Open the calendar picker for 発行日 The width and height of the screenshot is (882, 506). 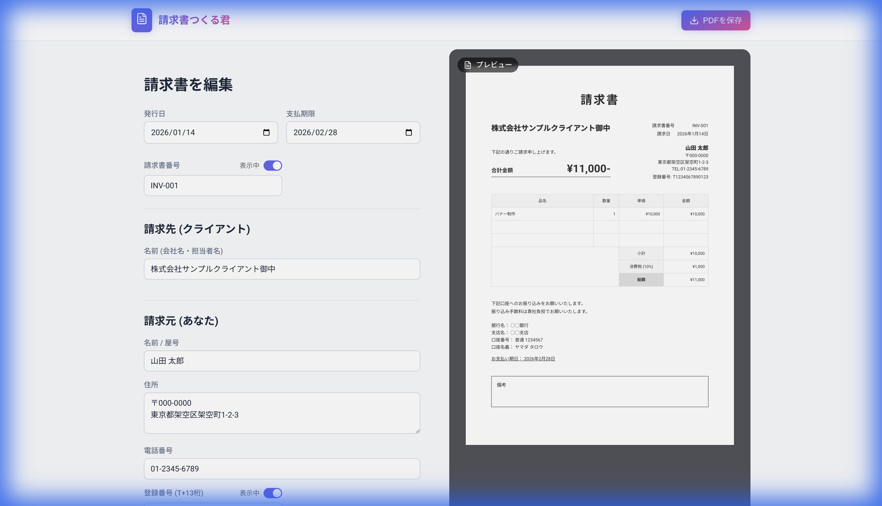coord(267,132)
